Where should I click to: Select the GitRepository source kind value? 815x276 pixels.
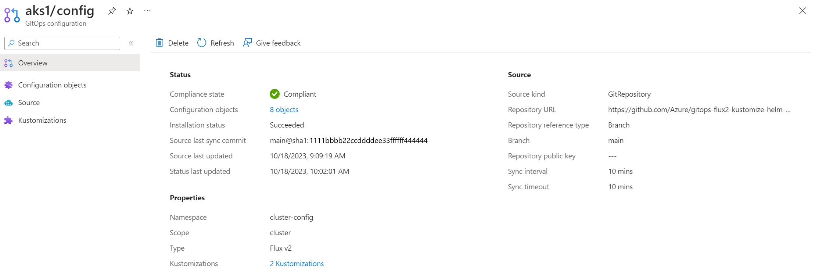629,94
